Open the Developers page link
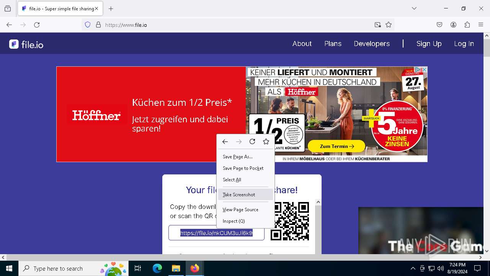The height and width of the screenshot is (276, 490). 372,44
